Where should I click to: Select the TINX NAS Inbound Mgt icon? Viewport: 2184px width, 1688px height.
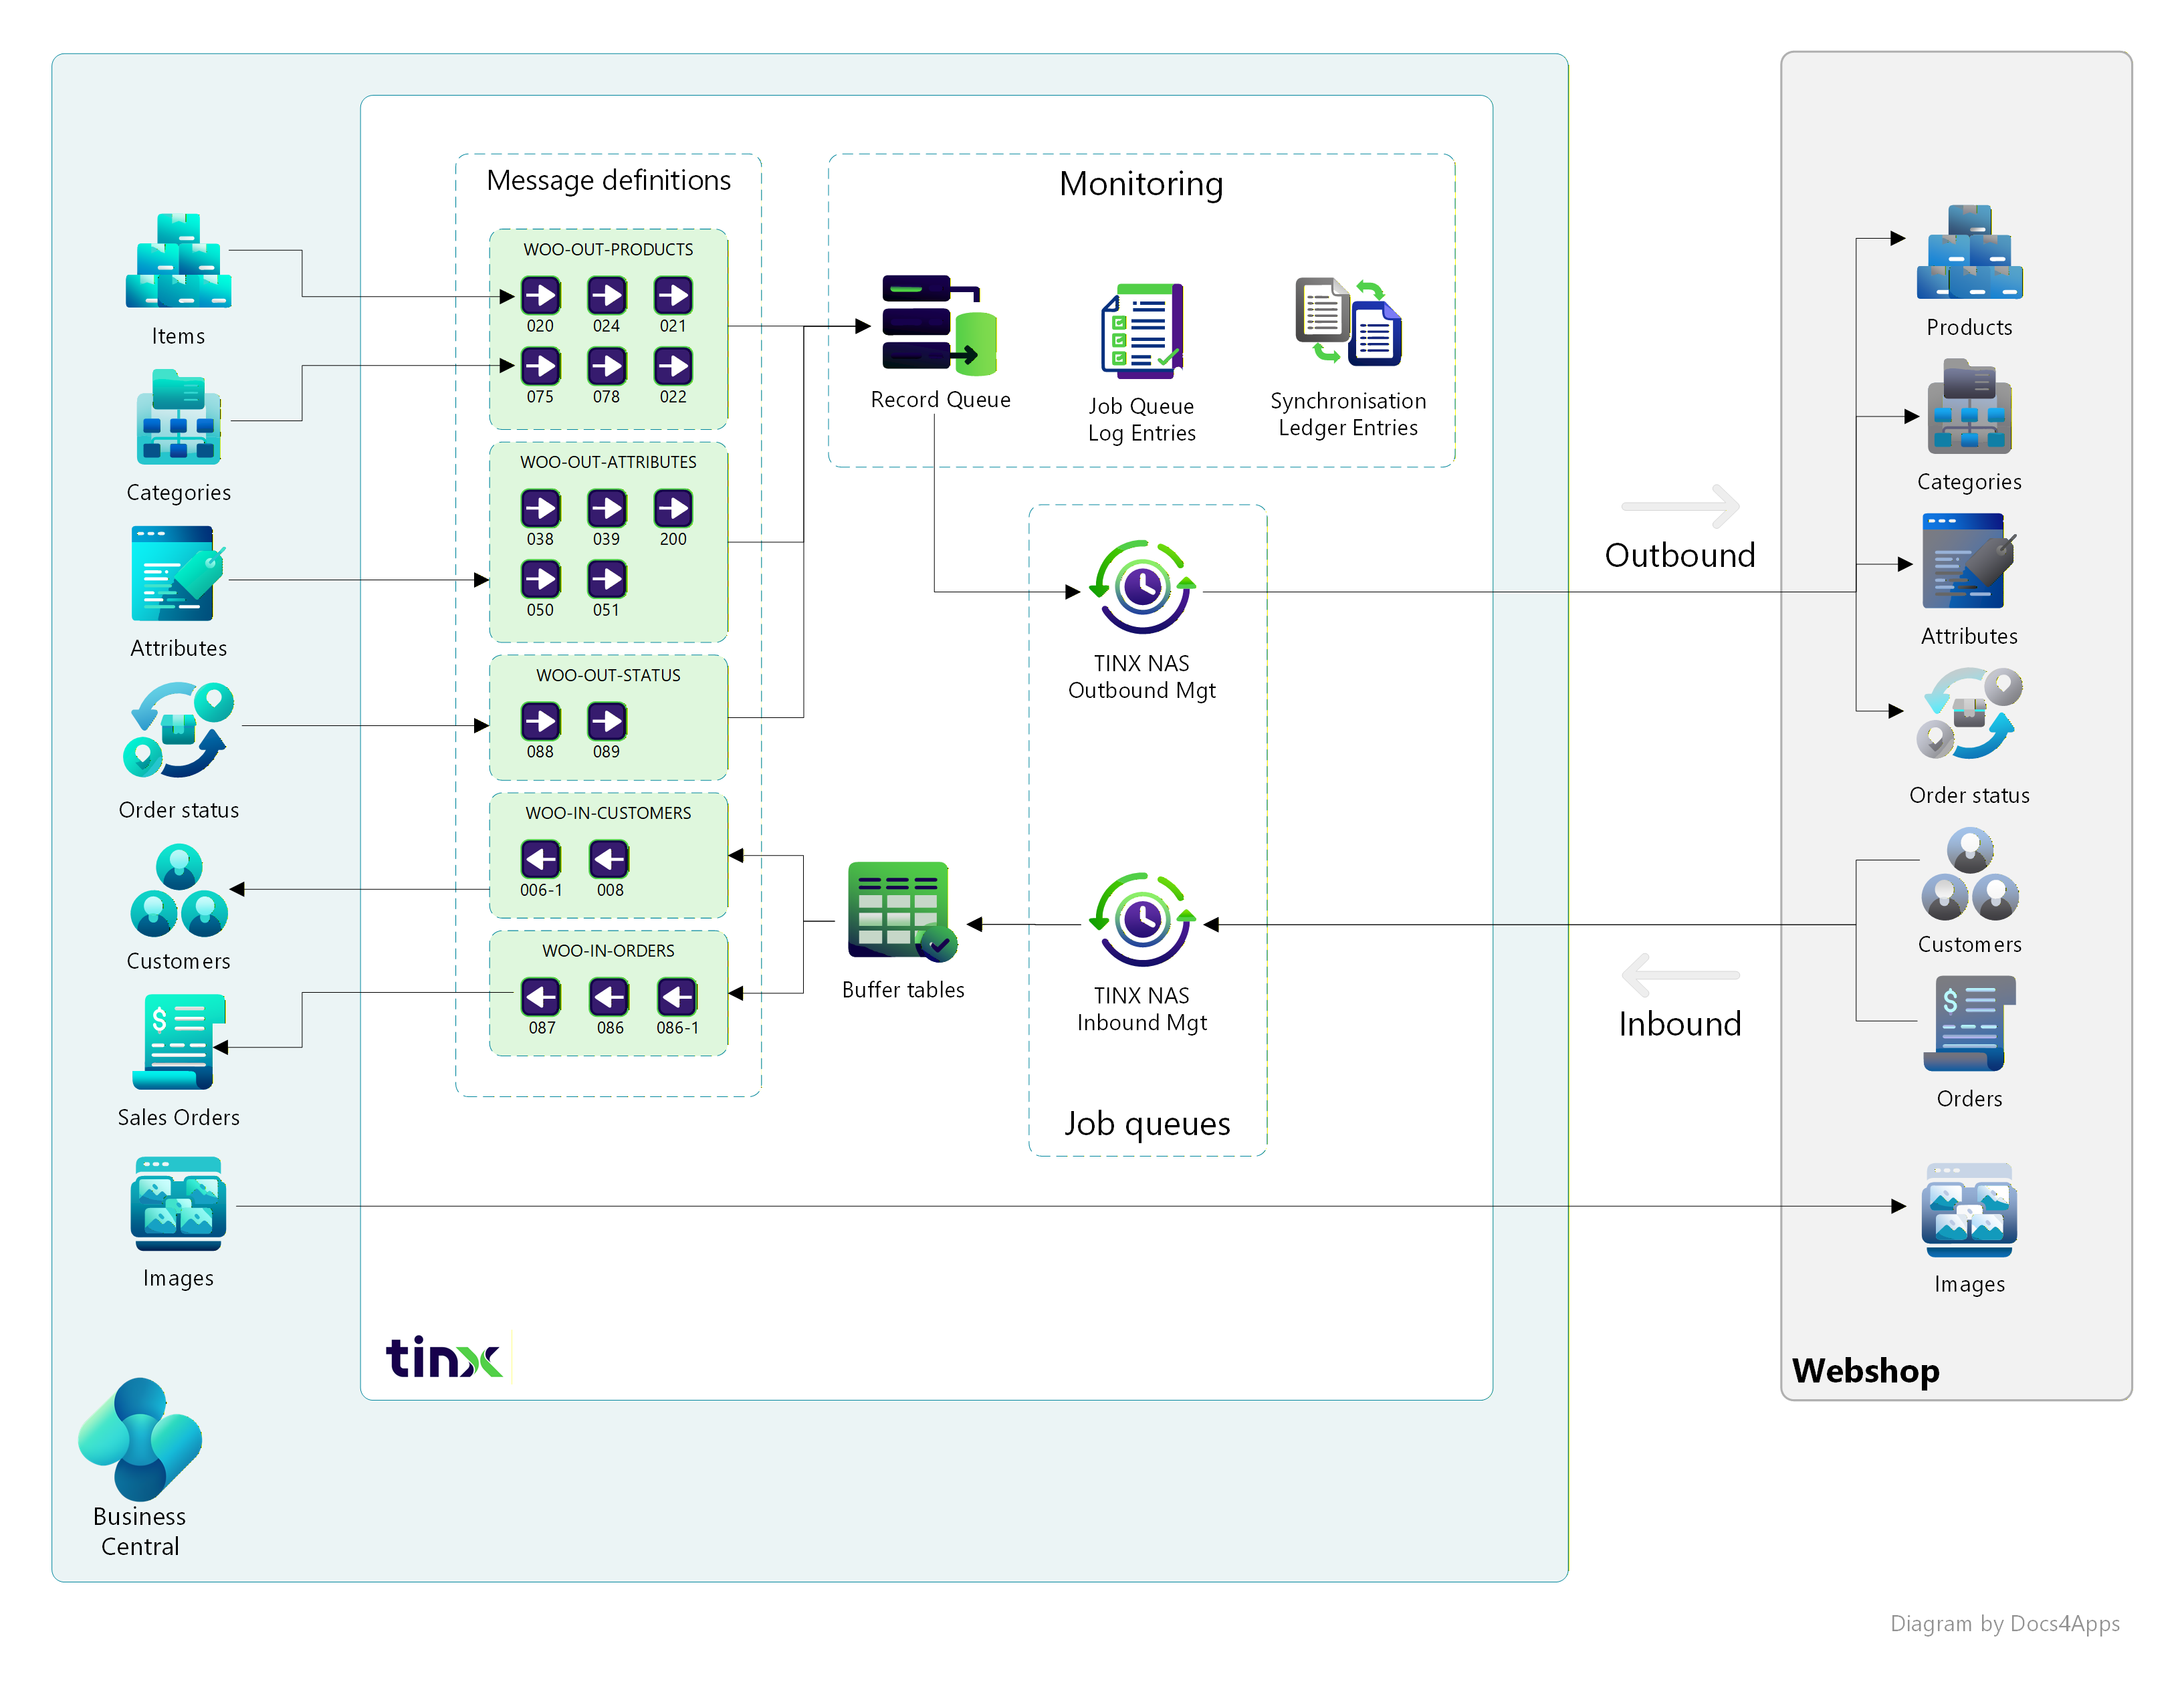1142,919
